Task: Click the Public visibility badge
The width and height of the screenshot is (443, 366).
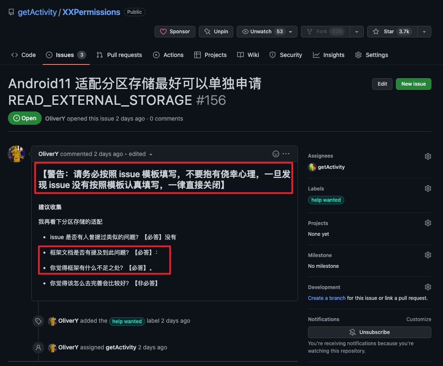Action: coord(135,12)
